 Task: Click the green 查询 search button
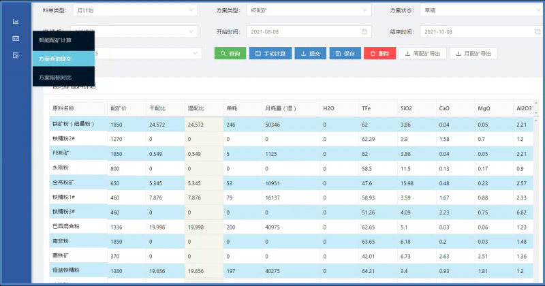pos(230,53)
